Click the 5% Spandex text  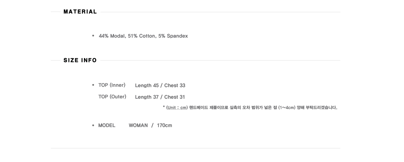click(173, 36)
